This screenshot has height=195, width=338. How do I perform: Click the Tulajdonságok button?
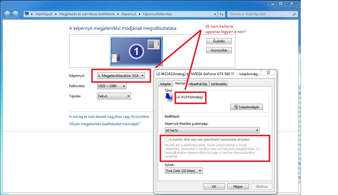tap(246, 107)
